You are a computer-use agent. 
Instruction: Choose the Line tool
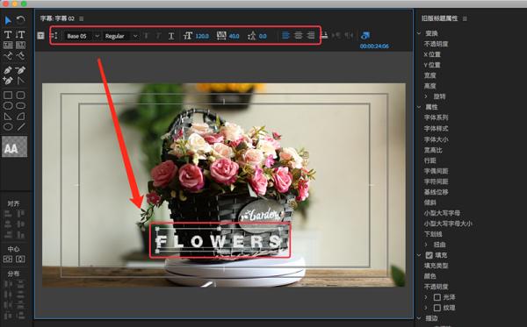click(21, 127)
